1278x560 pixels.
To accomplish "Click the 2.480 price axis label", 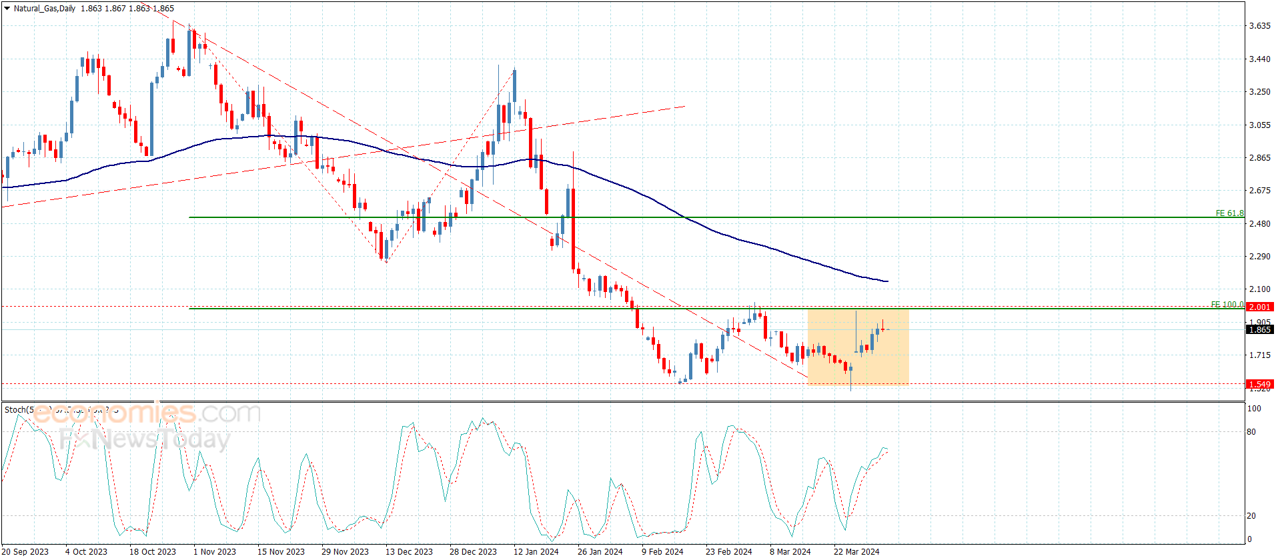I will (1259, 223).
